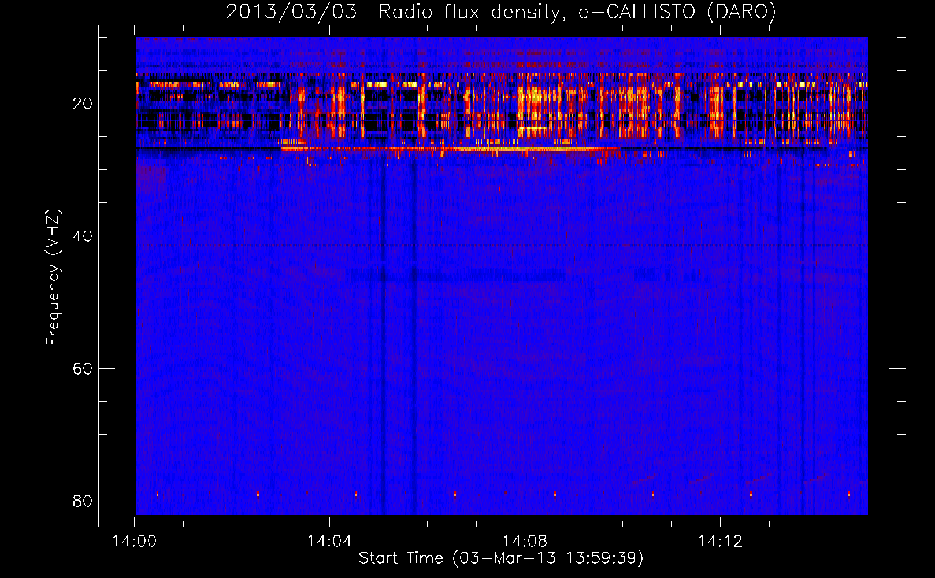935x578 pixels.
Task: Click the bright horizontal emission line near 27 MHz
Action: [x=451, y=149]
